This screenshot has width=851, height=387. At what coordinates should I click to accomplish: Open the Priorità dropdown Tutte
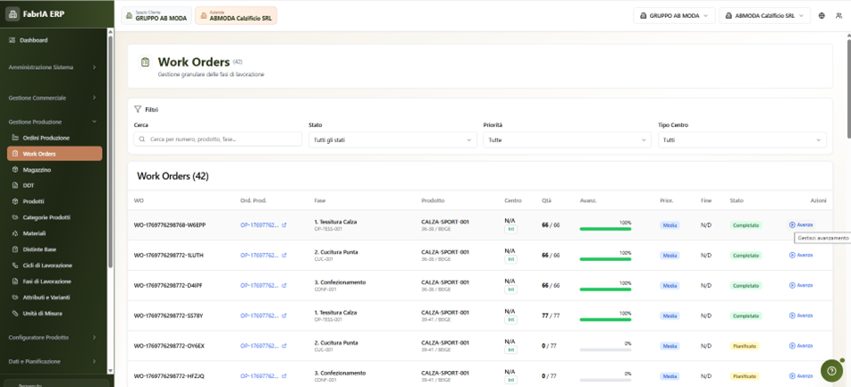(567, 140)
